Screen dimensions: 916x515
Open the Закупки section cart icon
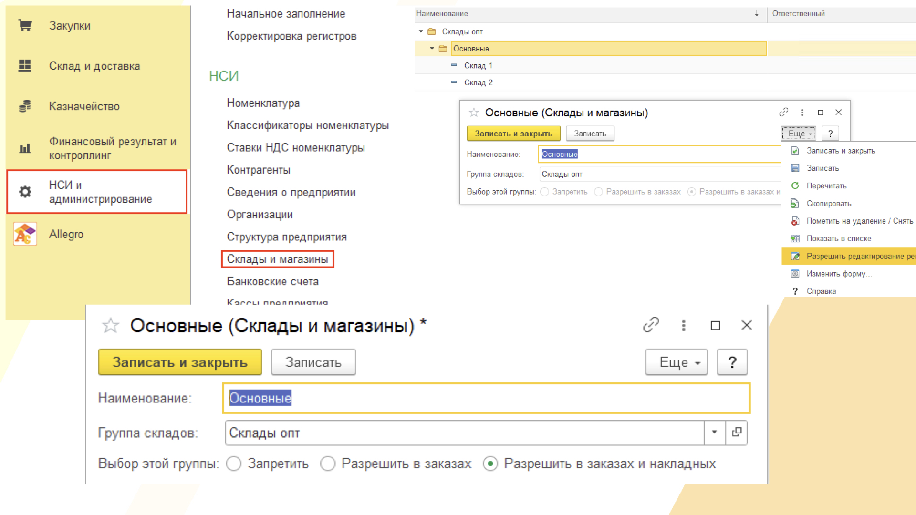coord(25,25)
